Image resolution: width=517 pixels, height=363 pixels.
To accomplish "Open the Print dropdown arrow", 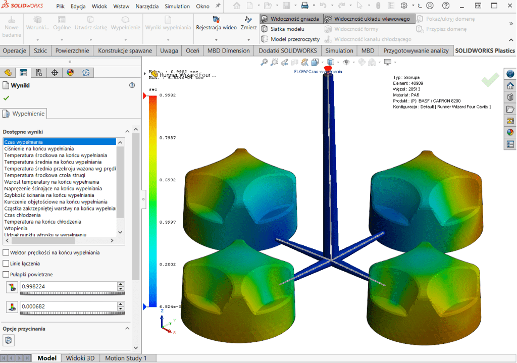I will coord(314,6).
